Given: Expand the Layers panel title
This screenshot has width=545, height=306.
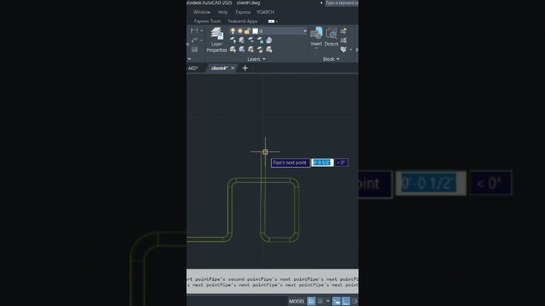Looking at the screenshot, I should tap(256, 59).
